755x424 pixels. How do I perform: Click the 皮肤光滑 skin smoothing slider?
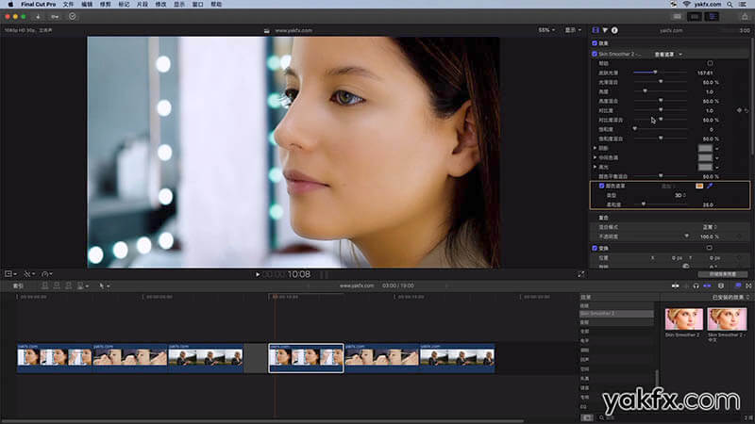click(x=656, y=73)
